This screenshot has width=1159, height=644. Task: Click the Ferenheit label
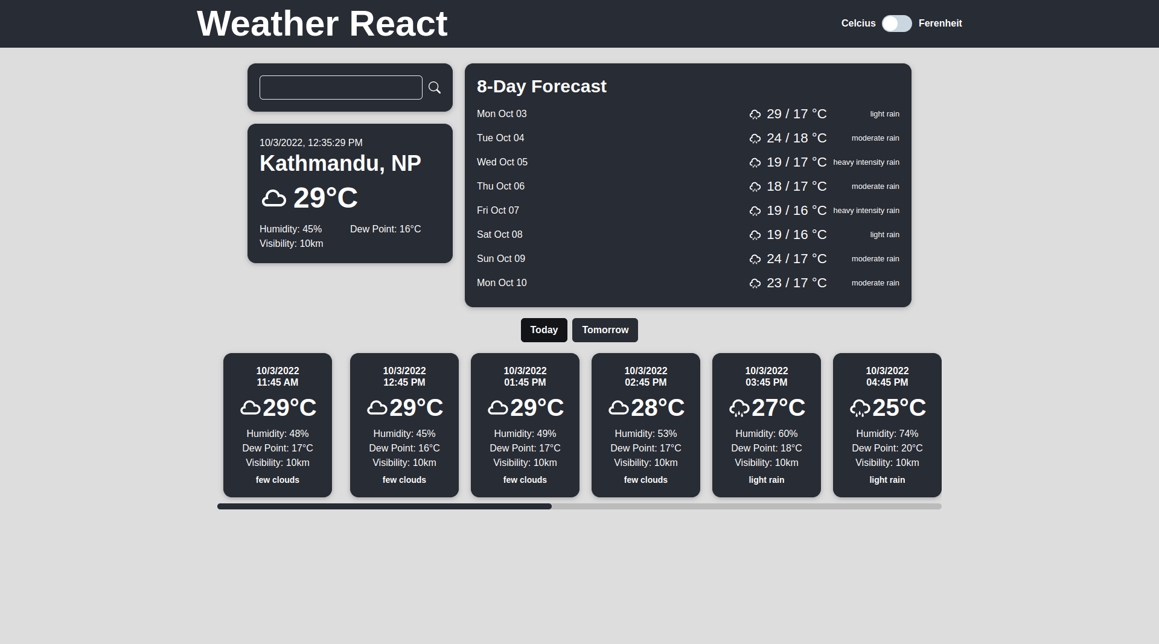[x=940, y=24]
